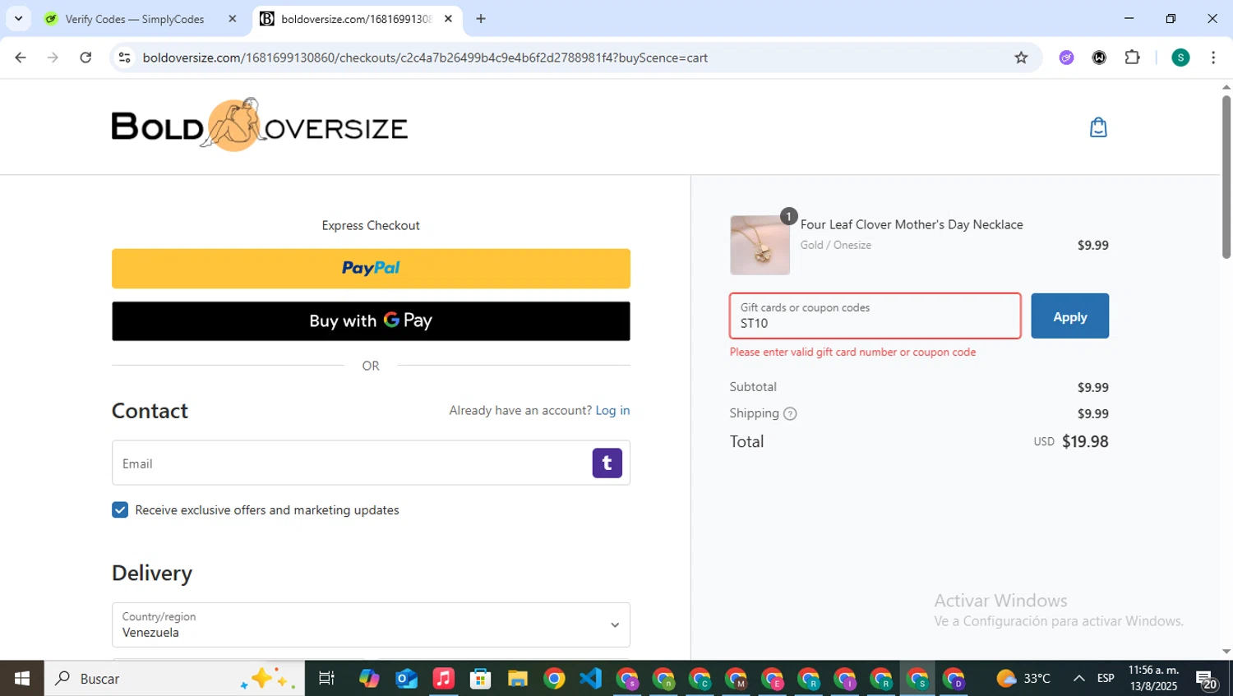Open the purple circular extension icon

[x=1066, y=58]
